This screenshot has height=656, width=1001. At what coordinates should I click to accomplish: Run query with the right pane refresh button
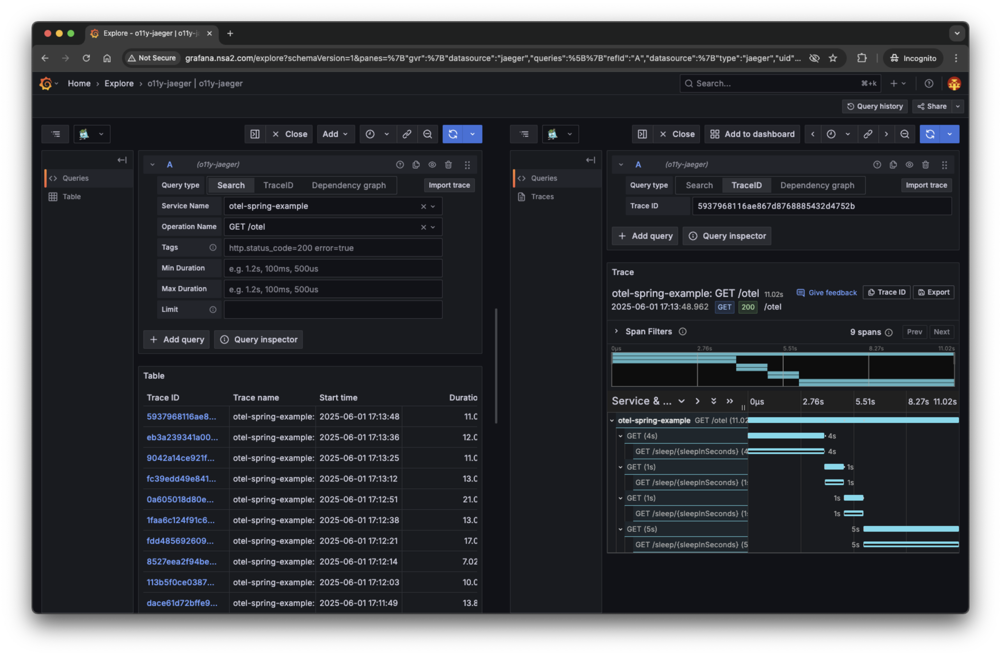coord(930,134)
